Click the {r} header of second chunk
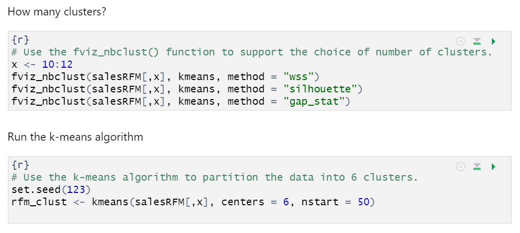The width and height of the screenshot is (520, 233). click(x=20, y=165)
